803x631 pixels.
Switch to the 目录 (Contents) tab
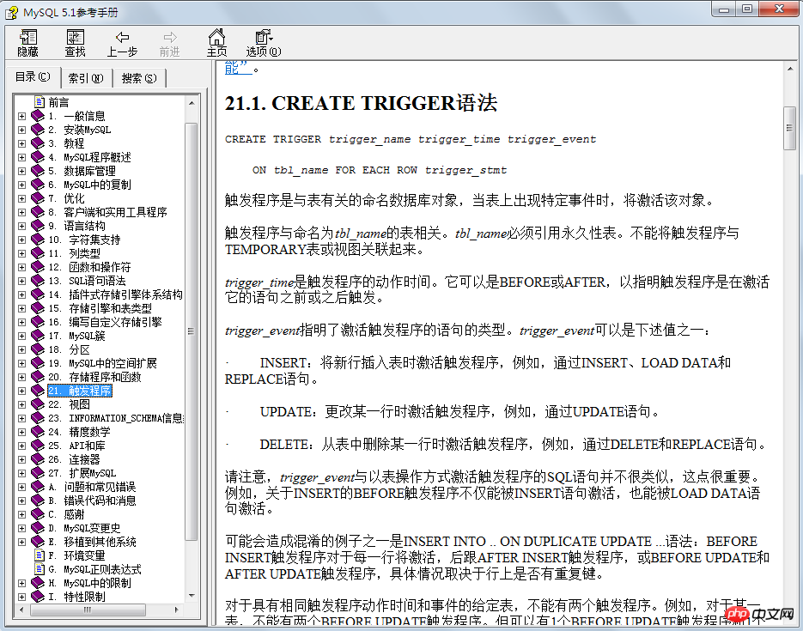point(33,76)
